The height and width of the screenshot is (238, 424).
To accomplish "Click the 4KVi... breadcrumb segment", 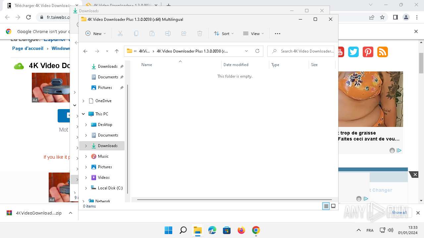I will point(144,51).
